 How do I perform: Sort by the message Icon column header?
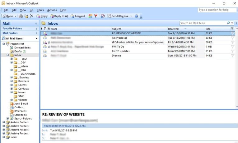click(45, 29)
